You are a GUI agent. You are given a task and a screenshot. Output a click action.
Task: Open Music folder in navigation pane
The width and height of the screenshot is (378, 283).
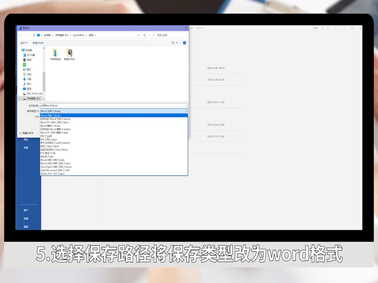(x=27, y=84)
